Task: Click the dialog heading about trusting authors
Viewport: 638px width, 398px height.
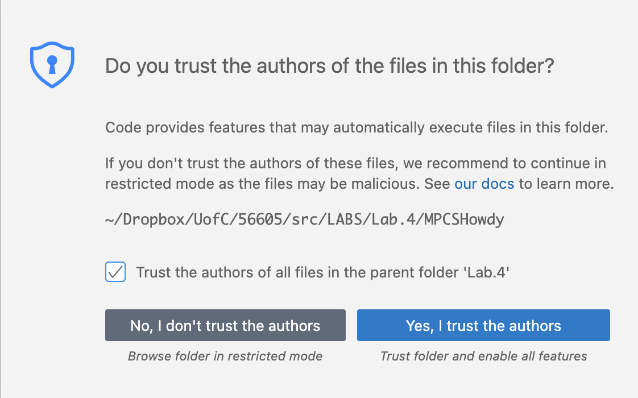Action: click(x=329, y=66)
